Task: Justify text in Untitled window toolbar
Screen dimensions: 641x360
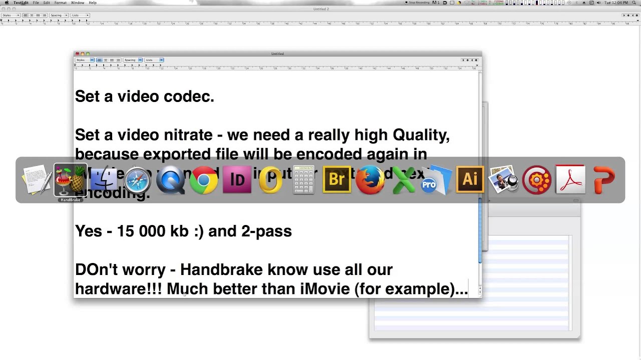Action: (112, 60)
